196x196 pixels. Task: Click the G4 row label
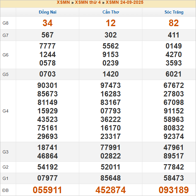(6, 111)
